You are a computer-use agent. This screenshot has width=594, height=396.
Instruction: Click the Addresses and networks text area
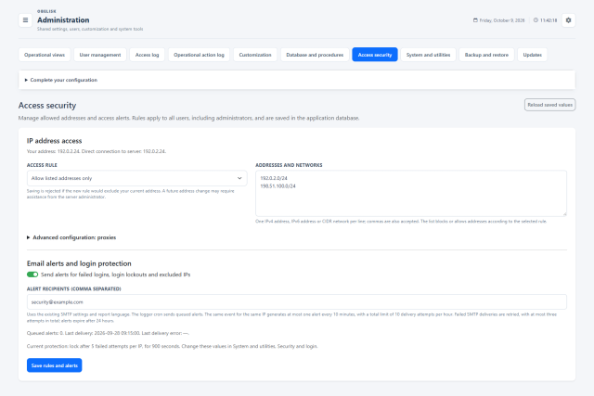(x=411, y=193)
